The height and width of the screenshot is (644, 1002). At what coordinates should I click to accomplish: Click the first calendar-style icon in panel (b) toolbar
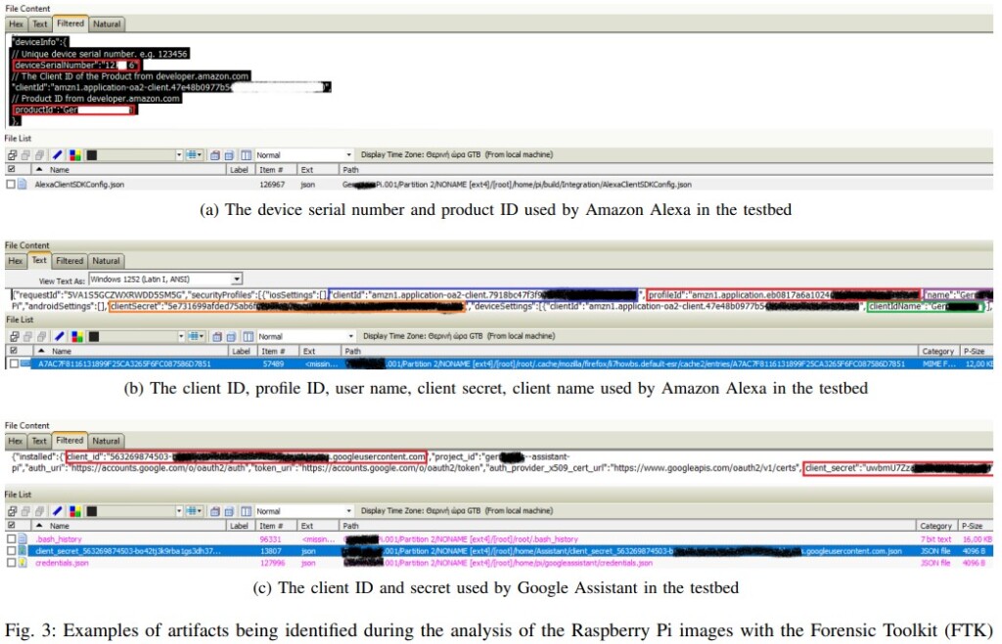(x=217, y=336)
